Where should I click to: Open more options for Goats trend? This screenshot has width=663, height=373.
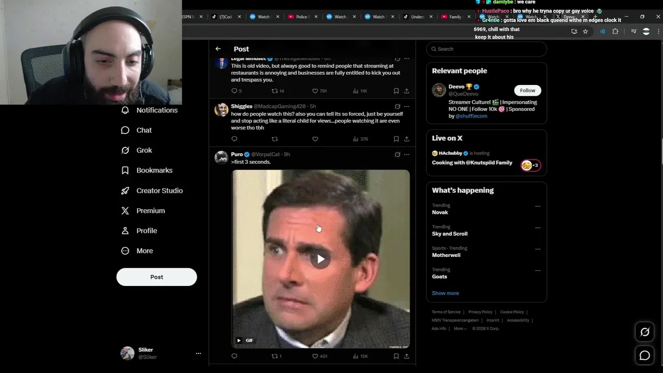[538, 270]
